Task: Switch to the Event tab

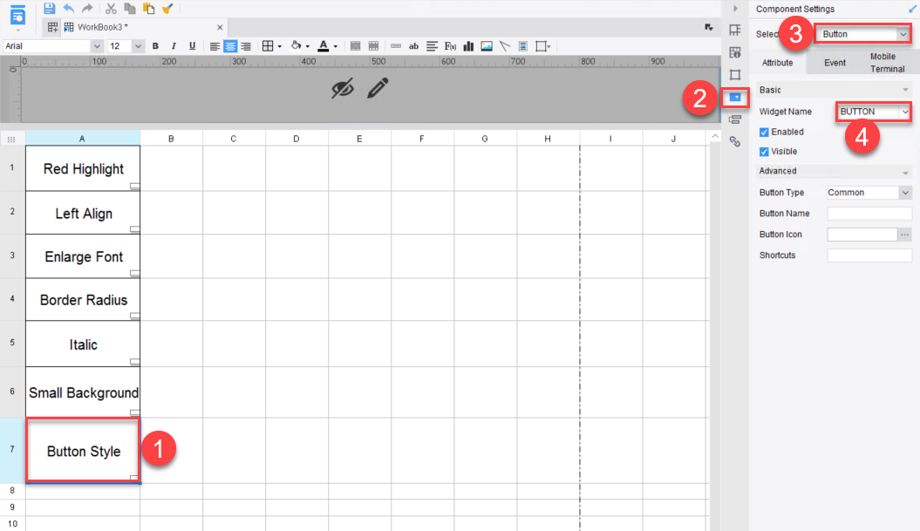Action: tap(835, 62)
